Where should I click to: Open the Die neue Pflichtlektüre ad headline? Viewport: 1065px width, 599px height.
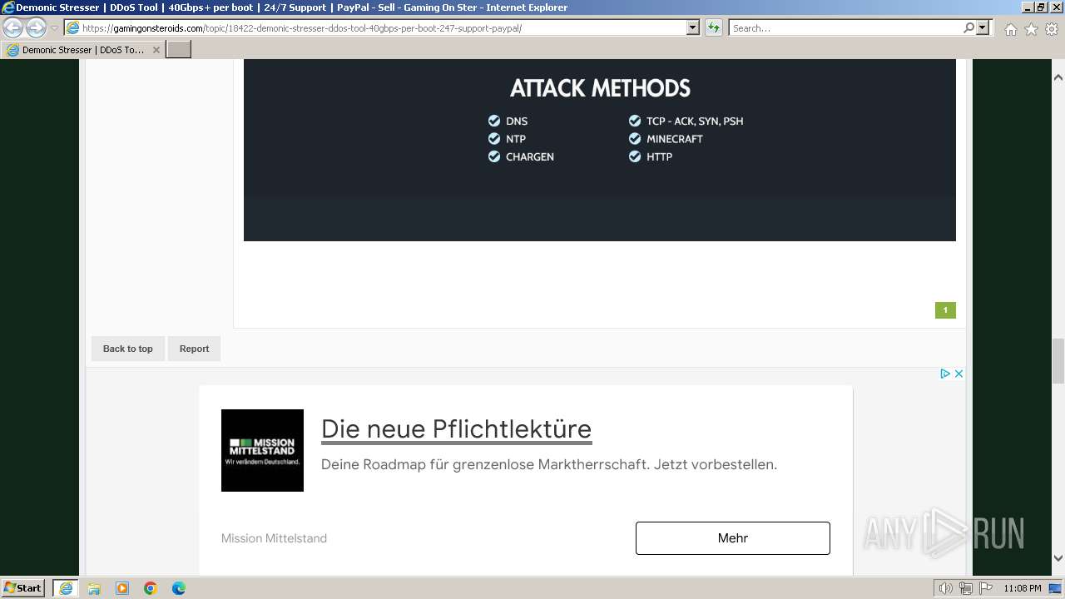coord(456,429)
